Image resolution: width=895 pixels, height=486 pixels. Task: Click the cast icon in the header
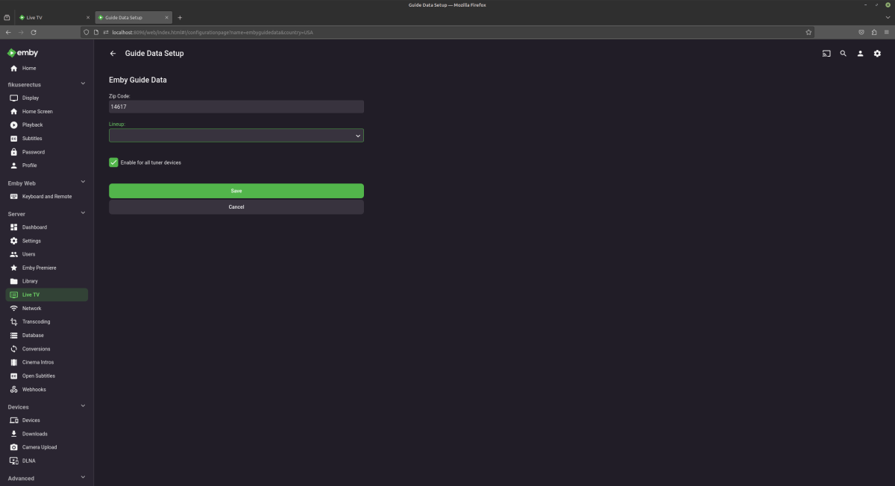pyautogui.click(x=826, y=53)
